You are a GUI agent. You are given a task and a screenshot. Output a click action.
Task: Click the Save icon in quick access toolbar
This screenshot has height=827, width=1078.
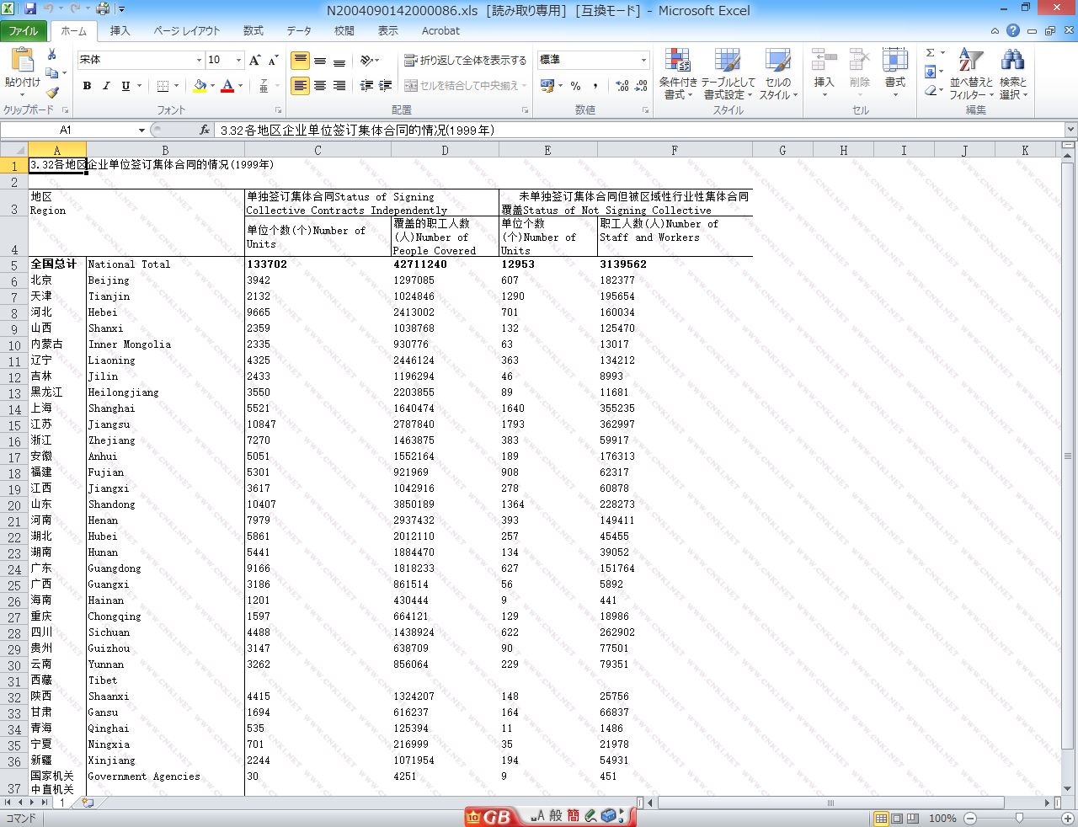point(30,9)
